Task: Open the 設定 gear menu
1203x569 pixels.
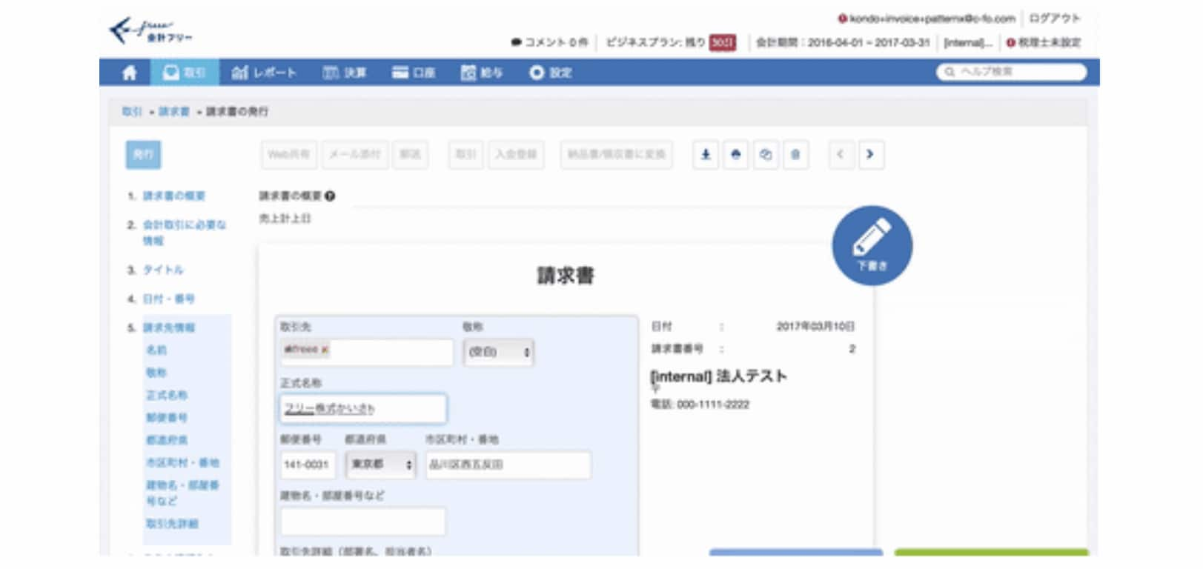Action: 551,73
